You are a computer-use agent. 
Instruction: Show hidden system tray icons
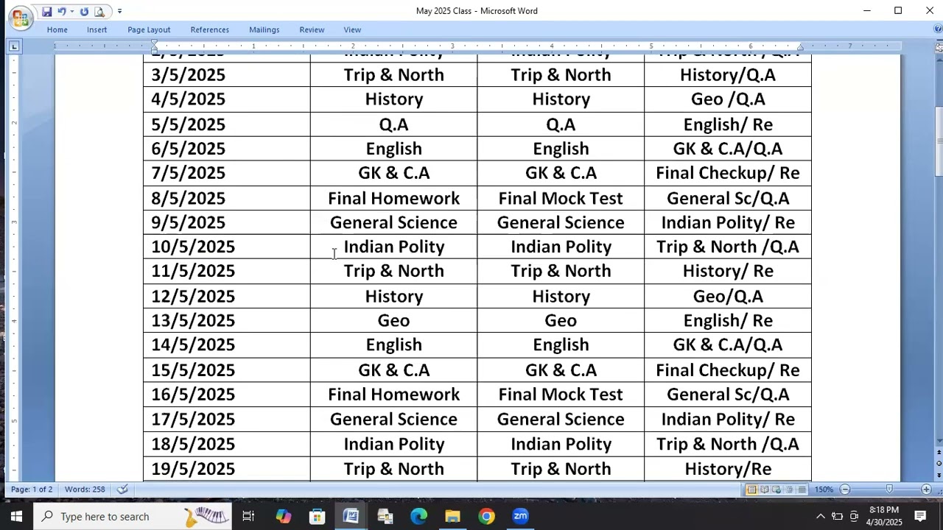pos(820,516)
